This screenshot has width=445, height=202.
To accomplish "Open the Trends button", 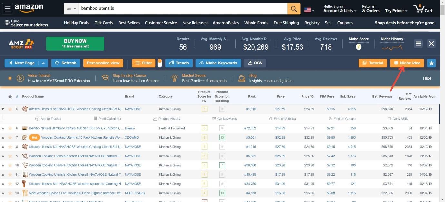I will (179, 63).
